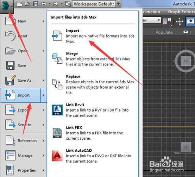This screenshot has width=195, height=177.
Task: Open the Redo history dropdown arrow
Action: click(x=62, y=4)
